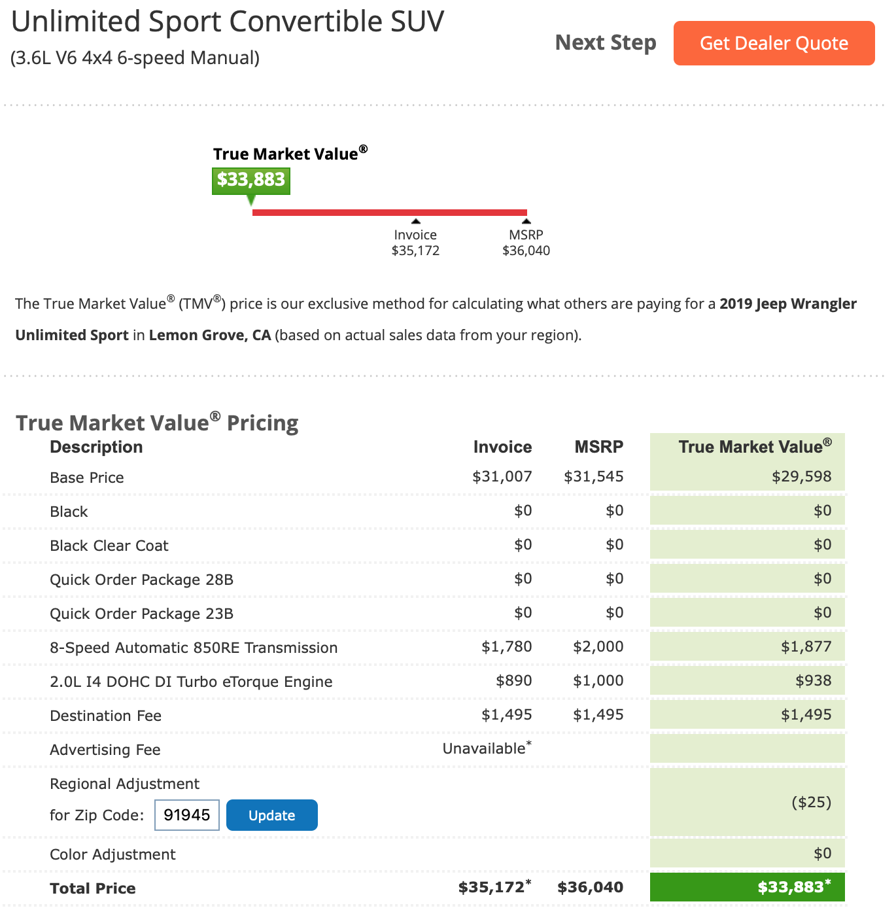The width and height of the screenshot is (896, 908).
Task: Click the MSRP $36,040 label below the bar
Action: coord(526,243)
